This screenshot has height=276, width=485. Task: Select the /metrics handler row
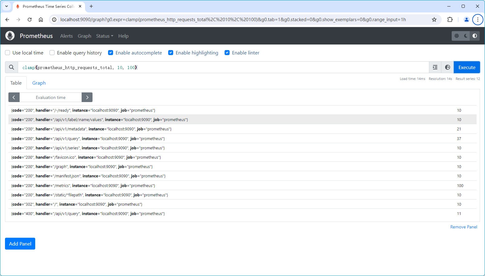(x=242, y=185)
